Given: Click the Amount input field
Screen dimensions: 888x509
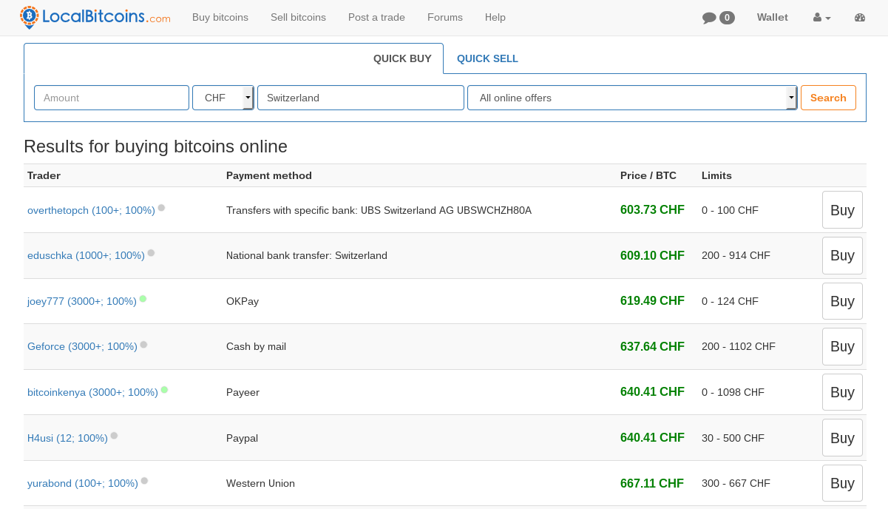Looking at the screenshot, I should pos(112,98).
